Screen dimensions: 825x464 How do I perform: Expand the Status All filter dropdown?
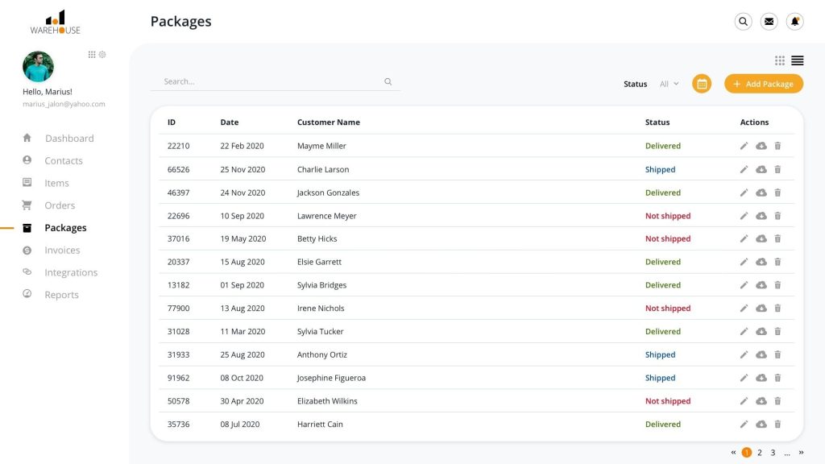pyautogui.click(x=669, y=84)
